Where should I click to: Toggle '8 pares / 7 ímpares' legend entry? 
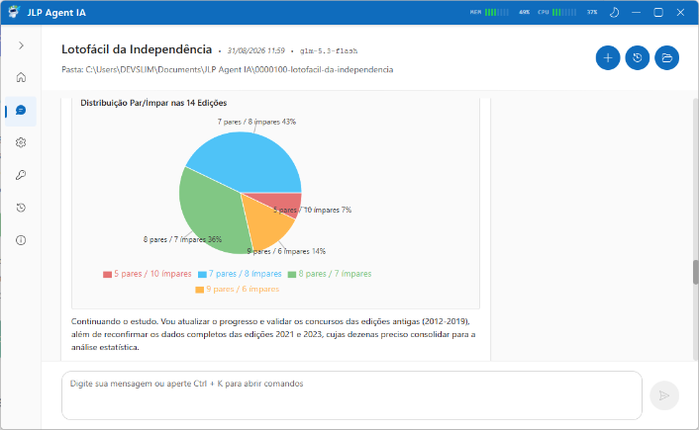tap(330, 274)
